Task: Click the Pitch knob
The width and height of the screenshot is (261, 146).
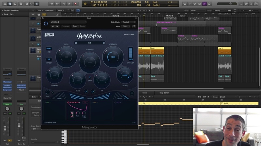Action: click(67, 57)
